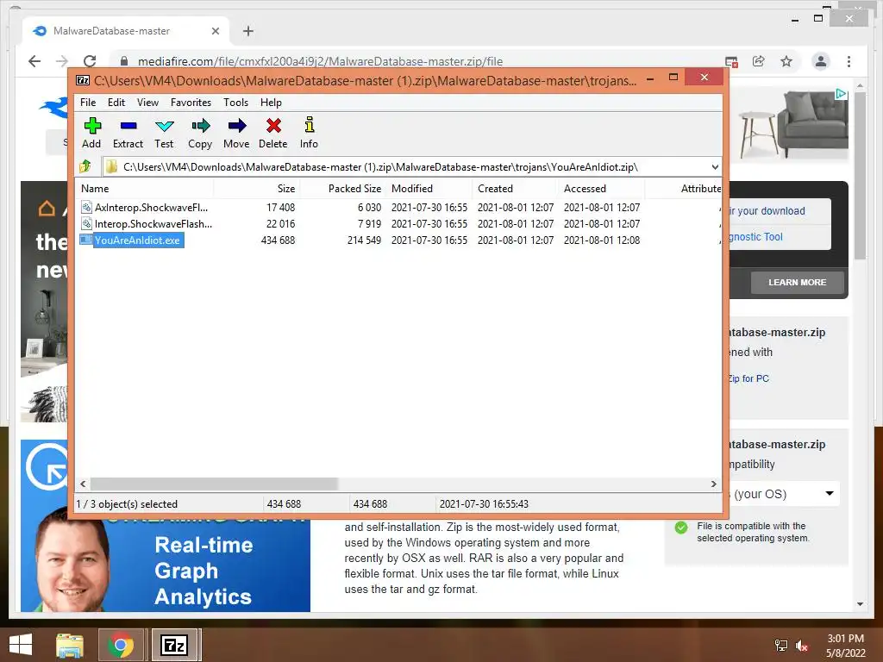Open the File menu in 7-Zip
This screenshot has width=883, height=662.
[x=88, y=103]
